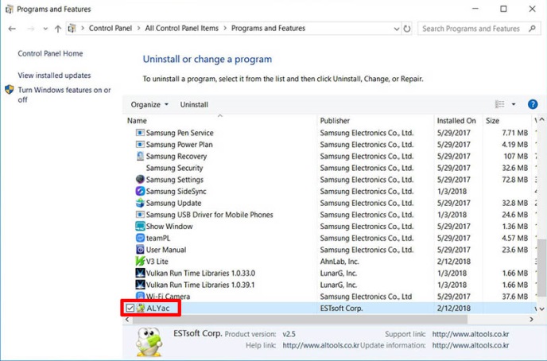Click the horizontal scrollbar thumb
The image size is (547, 361).
click(x=300, y=319)
